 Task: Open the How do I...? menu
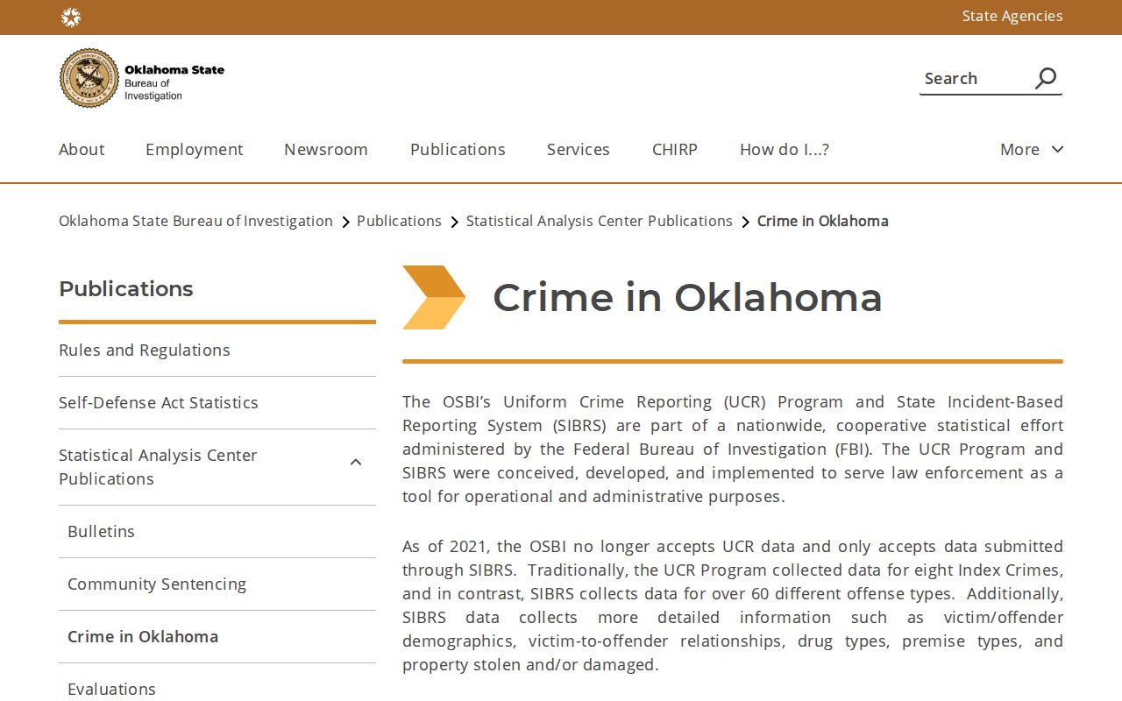tap(785, 149)
